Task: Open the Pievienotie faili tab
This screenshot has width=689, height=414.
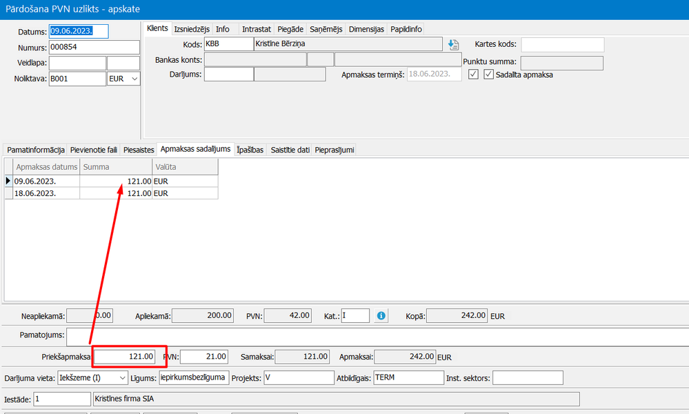Action: [94, 150]
